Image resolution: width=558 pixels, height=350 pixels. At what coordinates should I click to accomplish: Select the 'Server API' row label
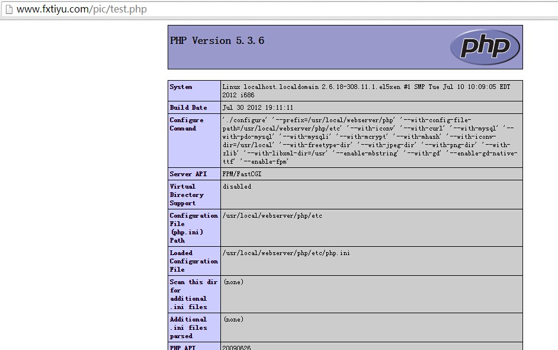pyautogui.click(x=188, y=174)
